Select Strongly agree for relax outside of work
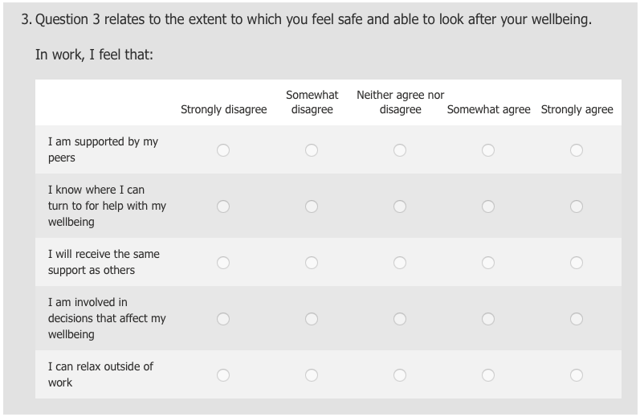The image size is (640, 417). (x=577, y=375)
